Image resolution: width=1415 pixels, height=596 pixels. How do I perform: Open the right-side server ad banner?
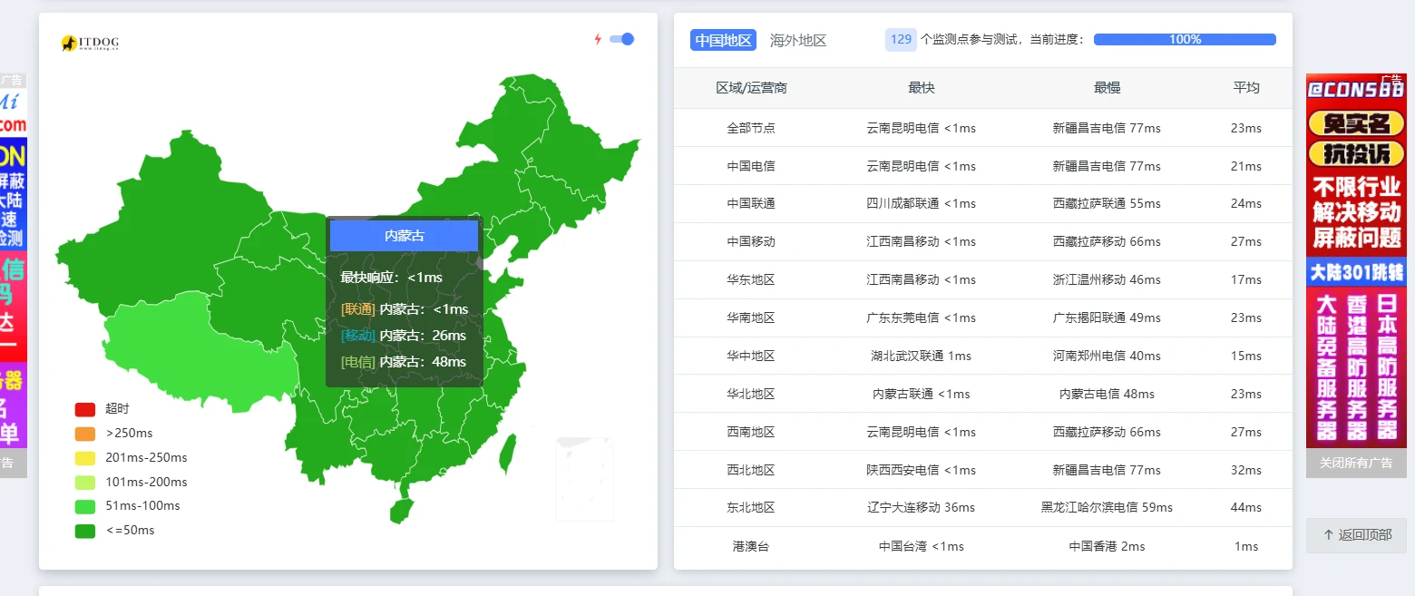[x=1355, y=263]
